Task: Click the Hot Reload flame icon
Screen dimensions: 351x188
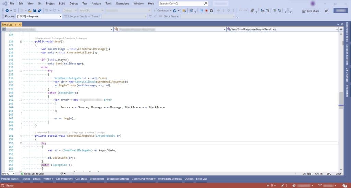Action: click(x=183, y=11)
